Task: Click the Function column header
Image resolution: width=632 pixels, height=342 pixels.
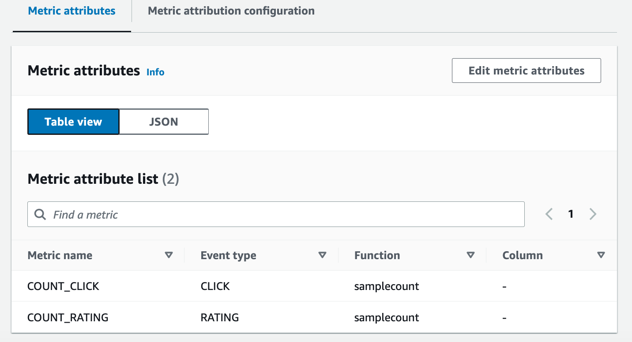Action: click(x=377, y=256)
